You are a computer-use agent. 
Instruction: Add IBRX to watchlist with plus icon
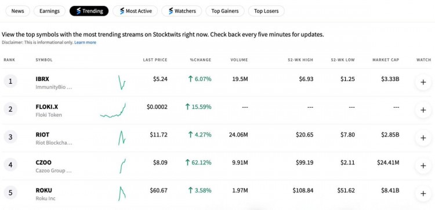(423, 82)
